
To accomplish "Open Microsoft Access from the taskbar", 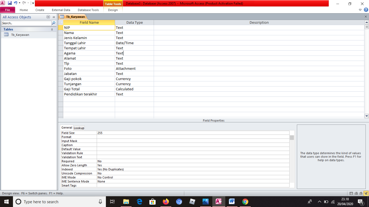I will click(x=219, y=202).
